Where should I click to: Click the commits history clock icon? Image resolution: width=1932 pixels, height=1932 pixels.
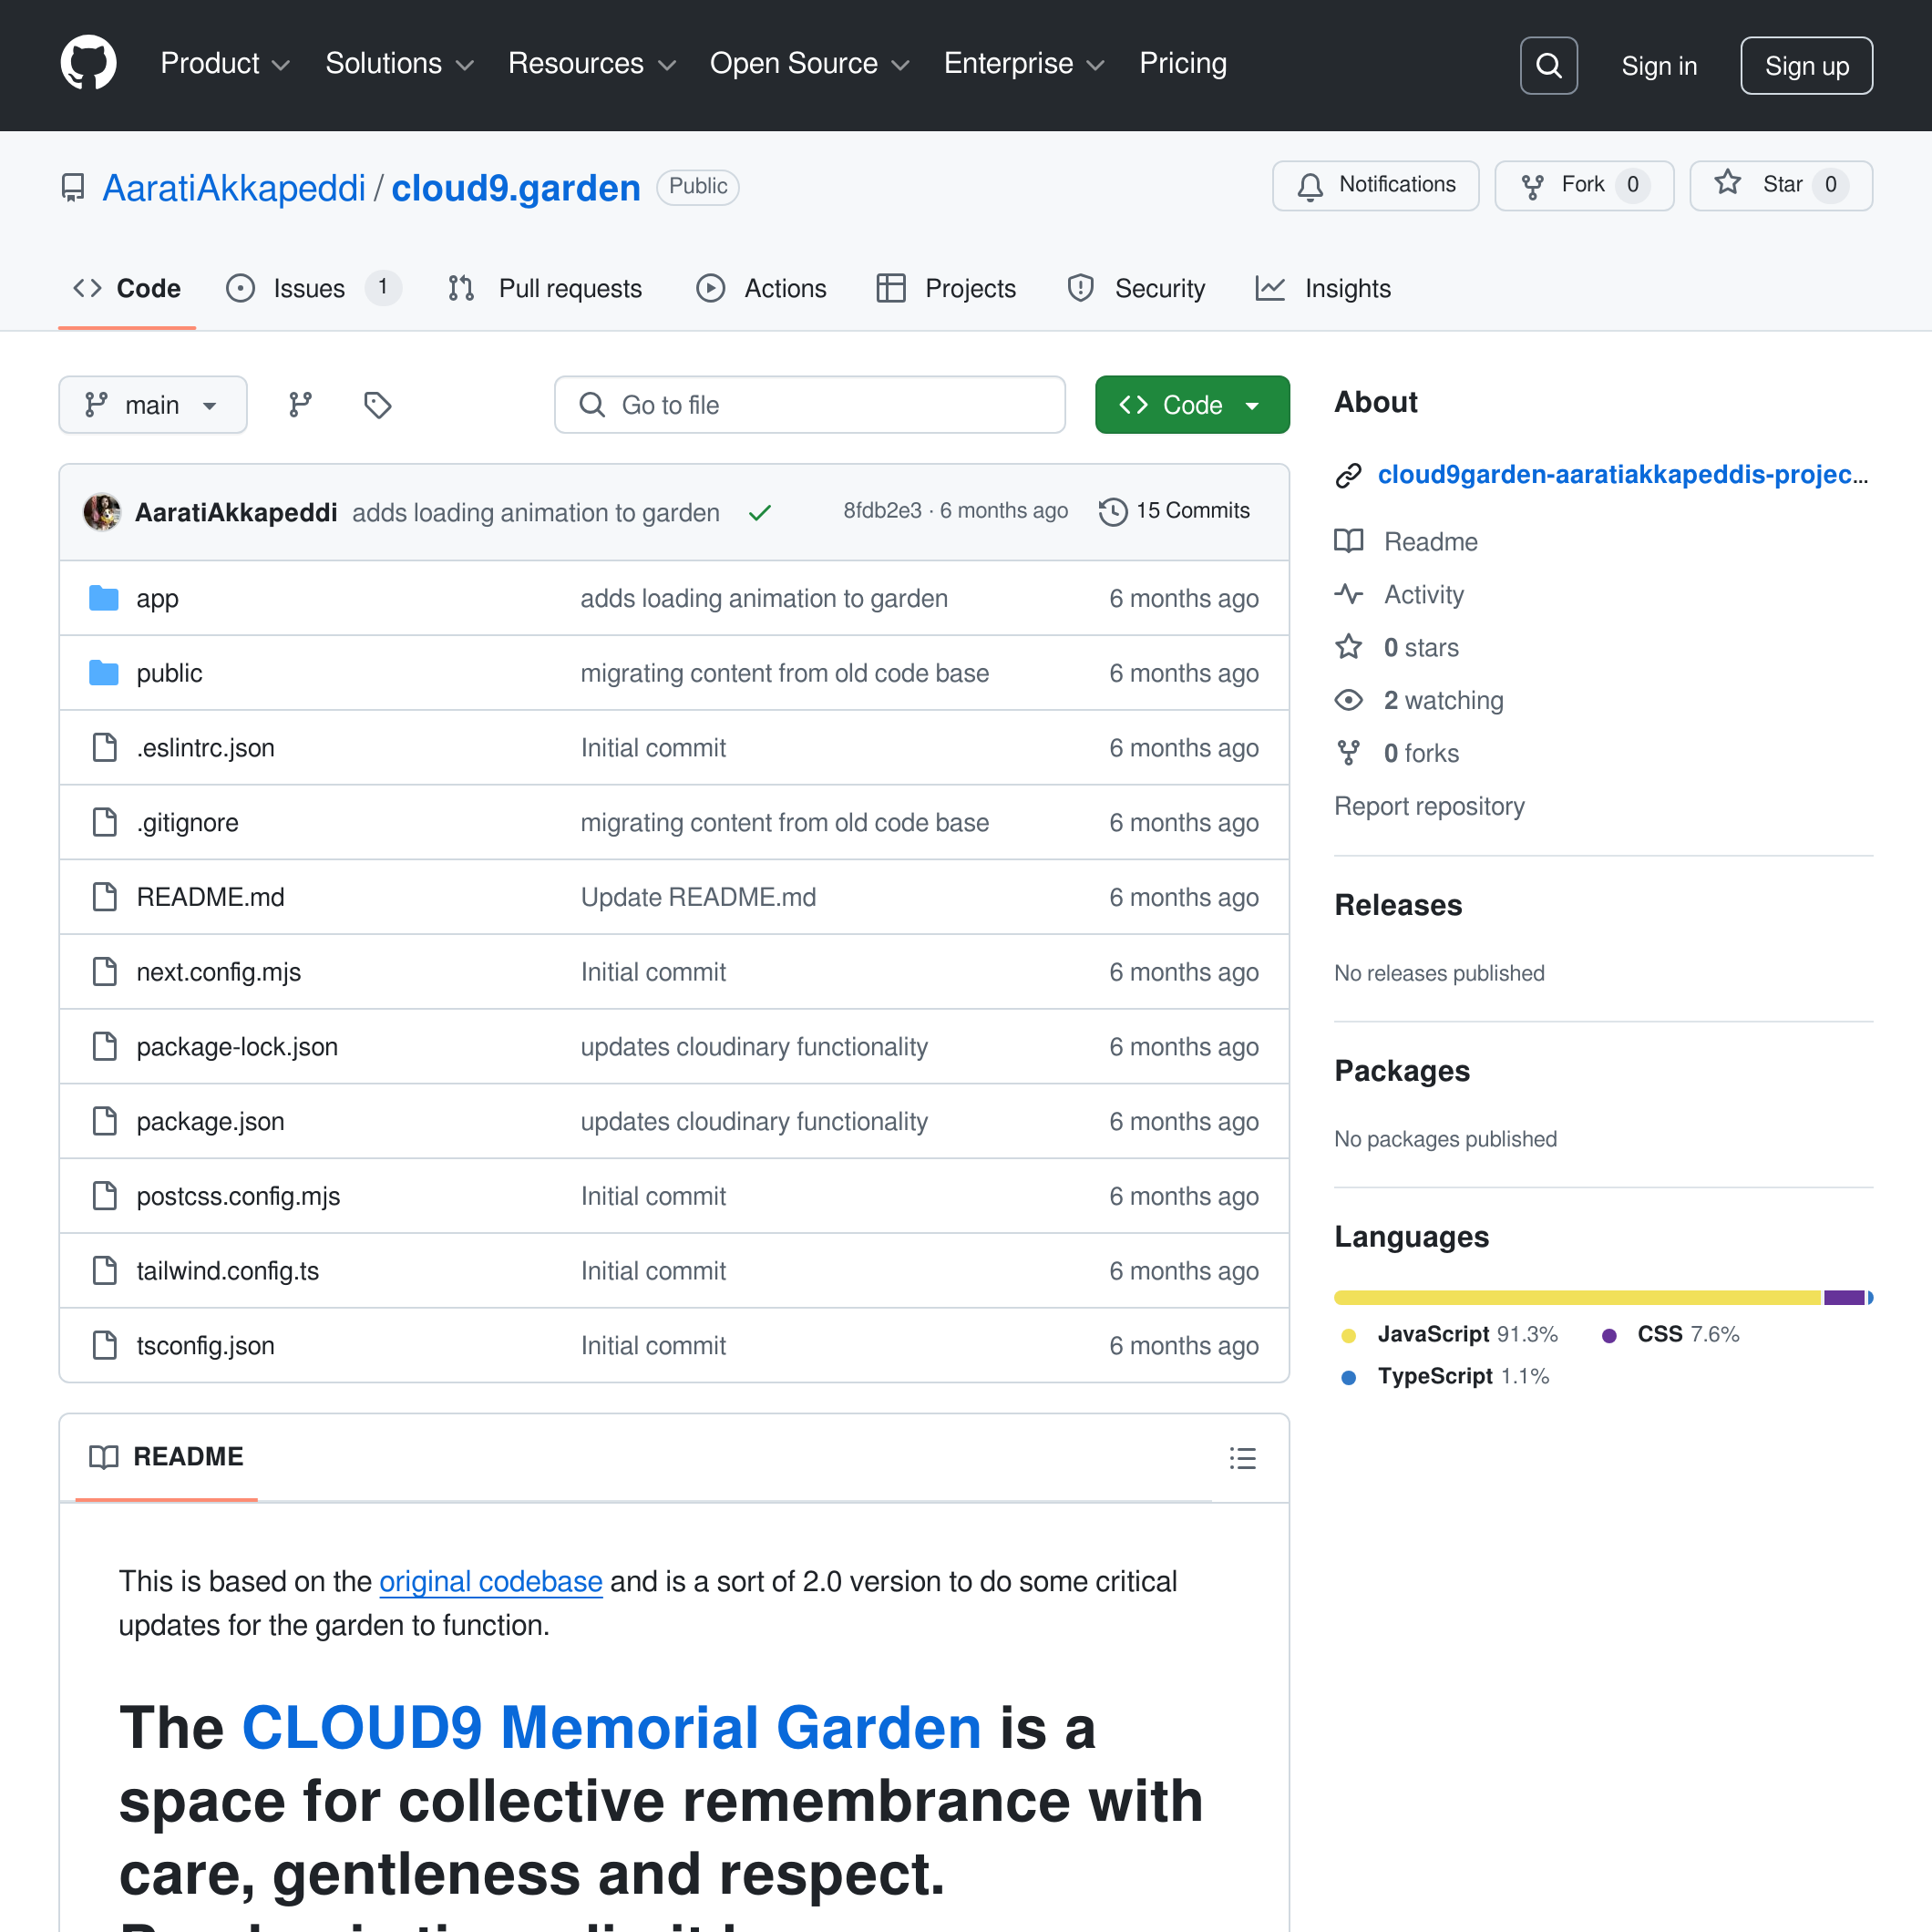pos(1113,512)
